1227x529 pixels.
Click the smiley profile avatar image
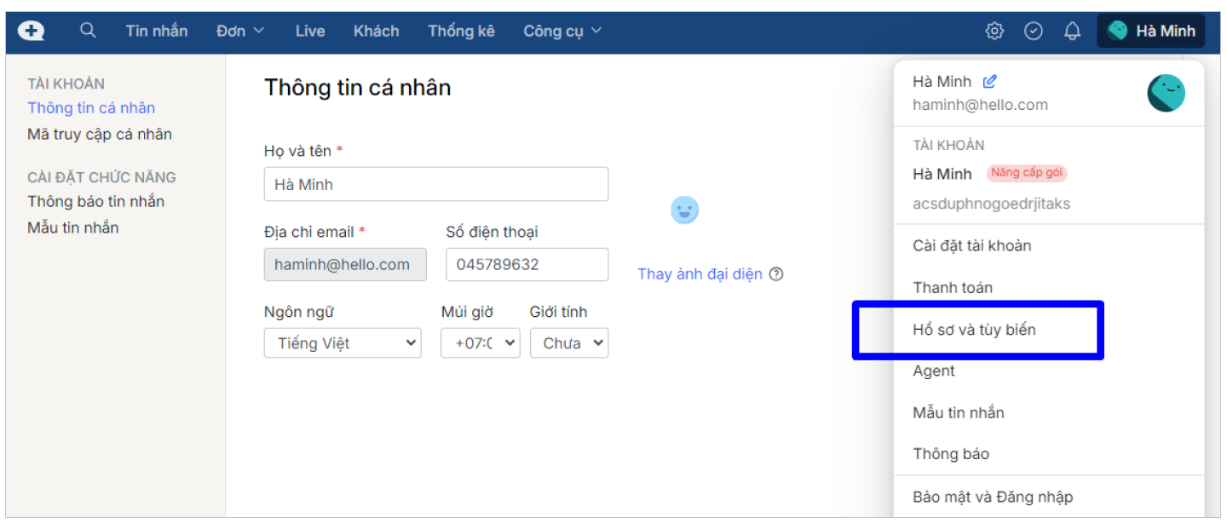[x=684, y=210]
